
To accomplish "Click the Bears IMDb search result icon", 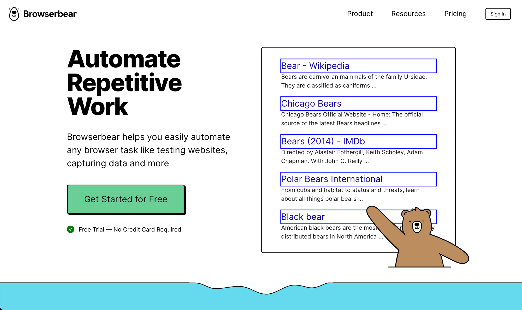I will (358, 141).
